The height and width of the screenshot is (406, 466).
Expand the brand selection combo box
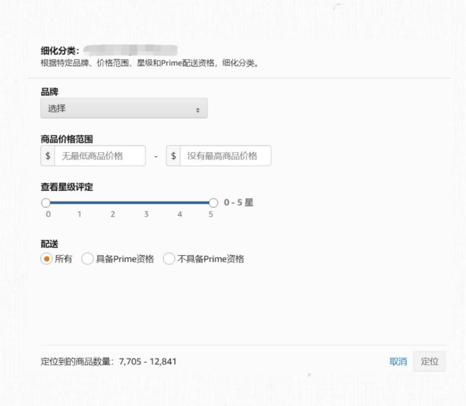[x=123, y=108]
